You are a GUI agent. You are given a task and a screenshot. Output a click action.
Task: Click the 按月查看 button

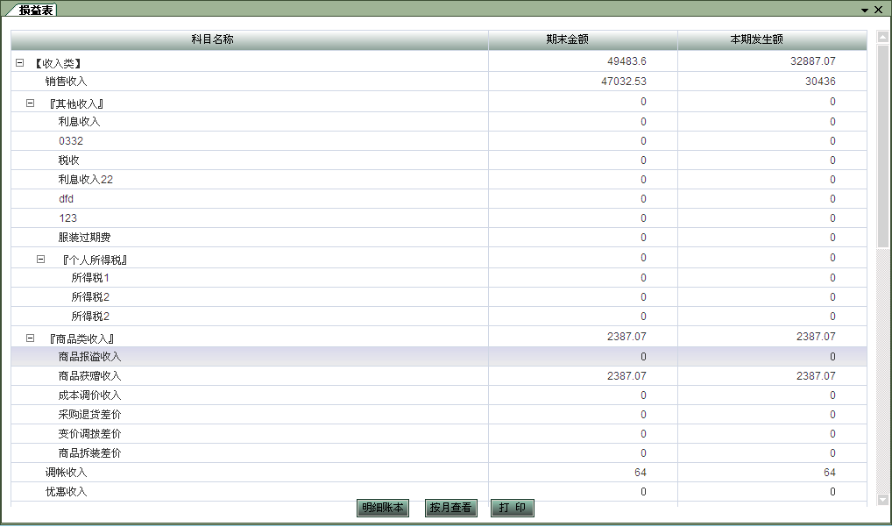pyautogui.click(x=450, y=508)
